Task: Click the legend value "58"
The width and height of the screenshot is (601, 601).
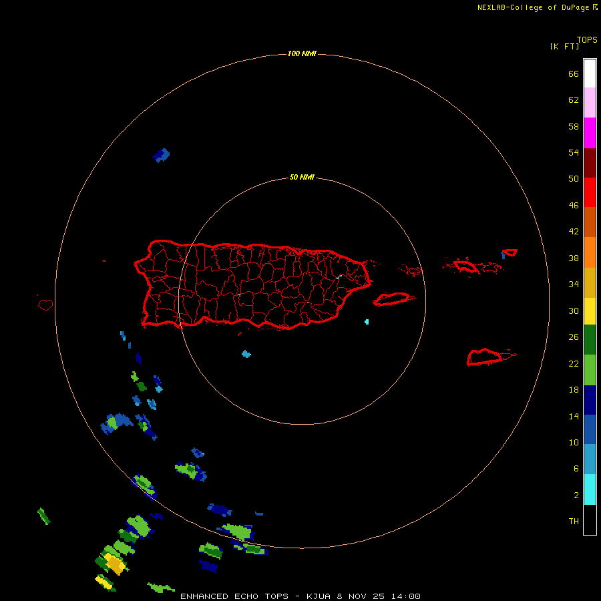Action: point(574,126)
